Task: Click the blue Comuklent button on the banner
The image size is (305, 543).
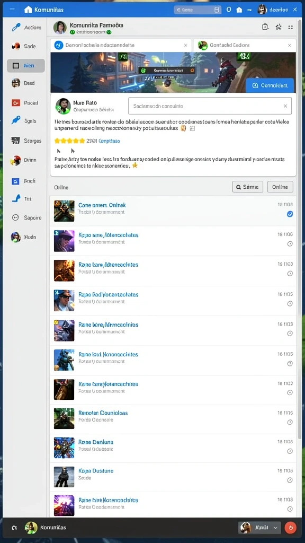Action: [270, 85]
